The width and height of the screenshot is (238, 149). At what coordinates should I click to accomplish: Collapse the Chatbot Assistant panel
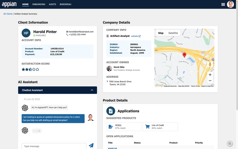point(92,90)
